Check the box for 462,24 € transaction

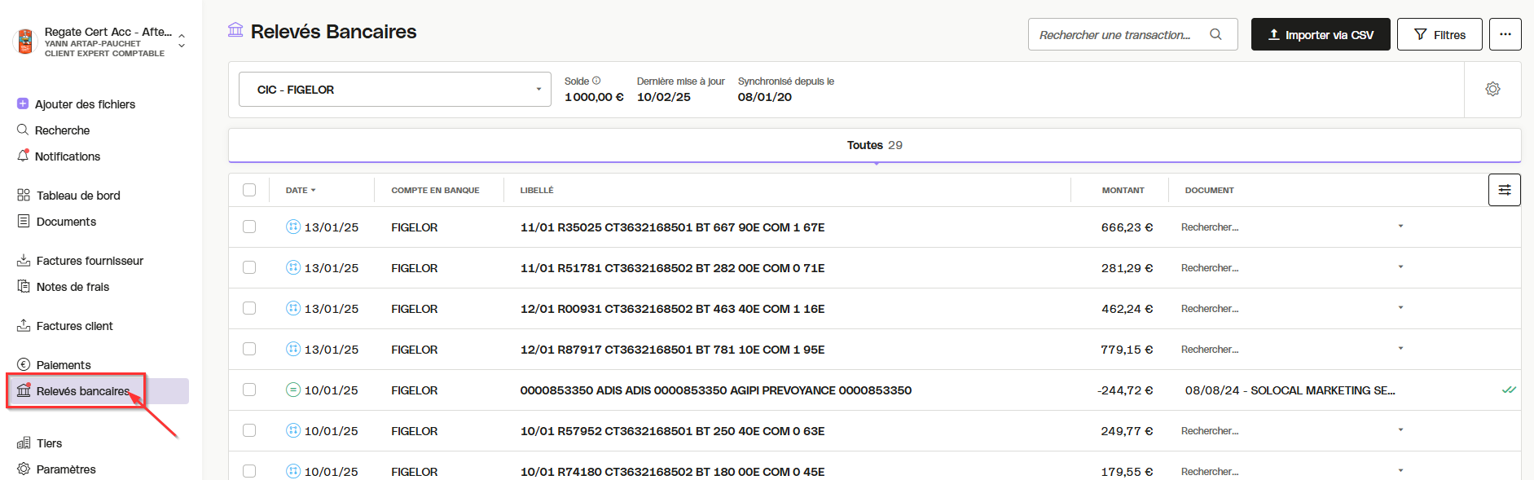(249, 308)
